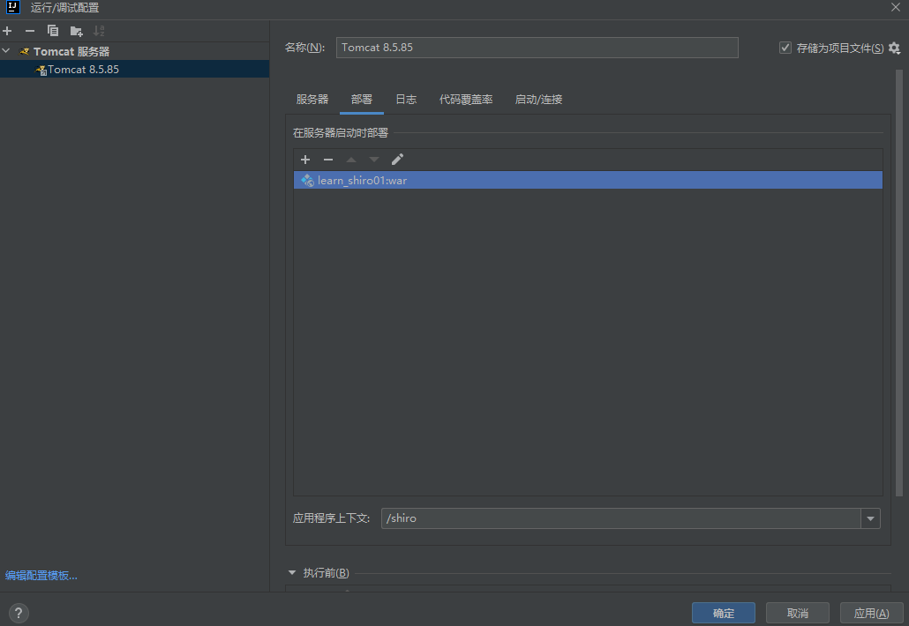Remove the selected deployment artifact
Image resolution: width=909 pixels, height=626 pixels.
(x=328, y=160)
